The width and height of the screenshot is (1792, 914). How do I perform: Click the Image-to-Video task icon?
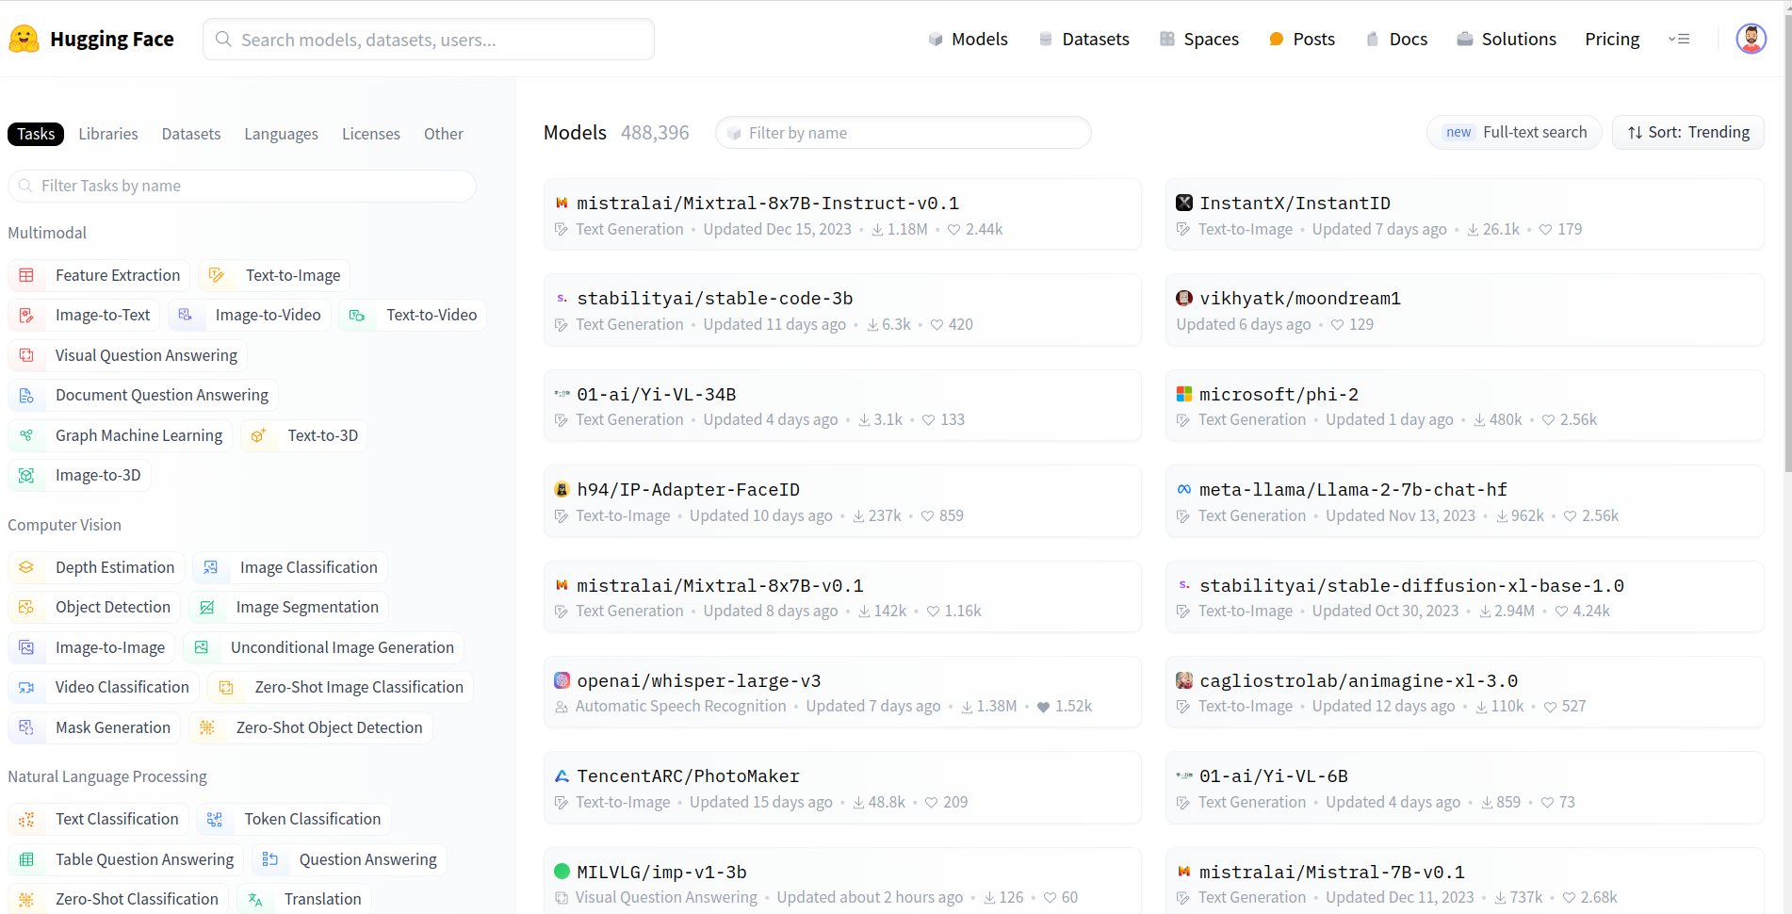pos(186,315)
